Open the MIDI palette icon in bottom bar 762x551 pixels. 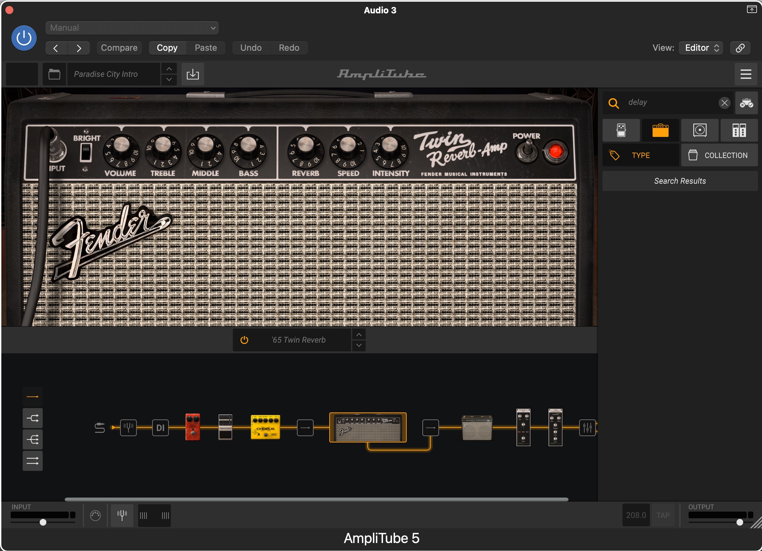coord(95,516)
